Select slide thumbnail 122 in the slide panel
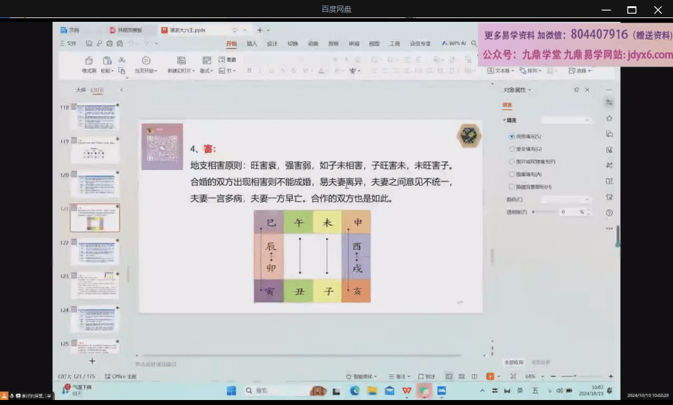This screenshot has width=673, height=405. click(x=97, y=251)
